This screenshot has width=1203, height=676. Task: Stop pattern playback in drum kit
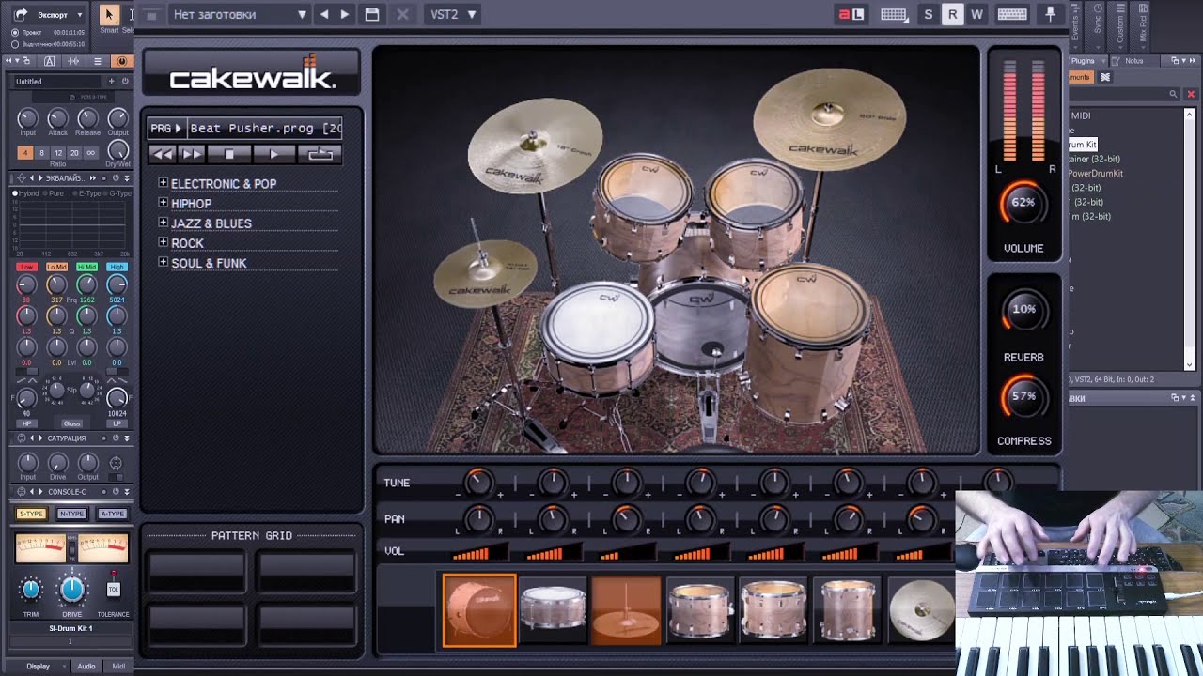[x=229, y=154]
